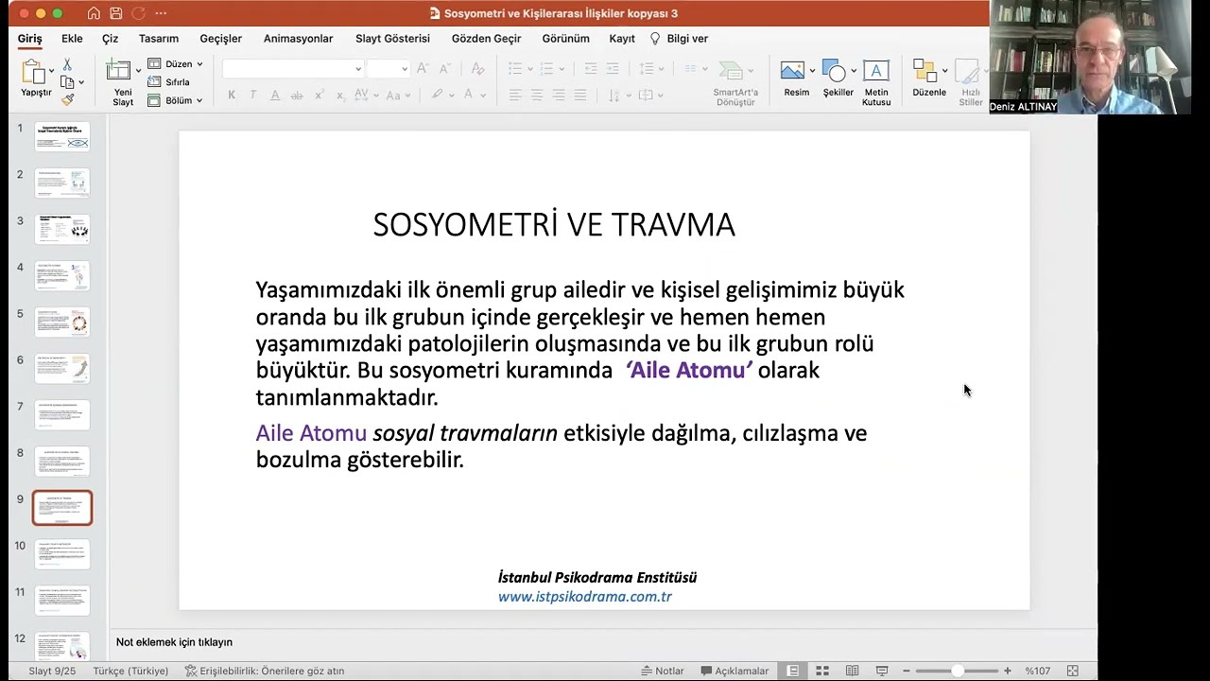Viewport: 1210px width, 681px height.
Task: Click the Cut scissors icon
Action: [x=66, y=64]
